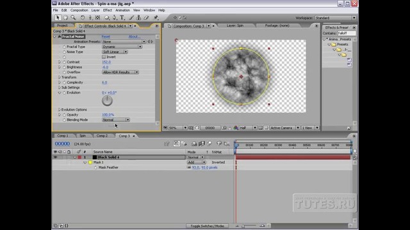Select the Rotation tool
The width and height of the screenshot is (410, 230).
pos(83,18)
